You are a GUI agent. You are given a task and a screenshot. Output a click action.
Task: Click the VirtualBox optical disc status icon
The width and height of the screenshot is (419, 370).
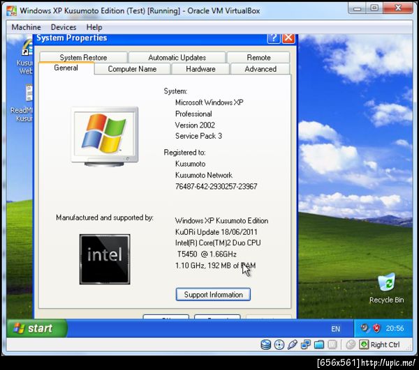pos(279,345)
